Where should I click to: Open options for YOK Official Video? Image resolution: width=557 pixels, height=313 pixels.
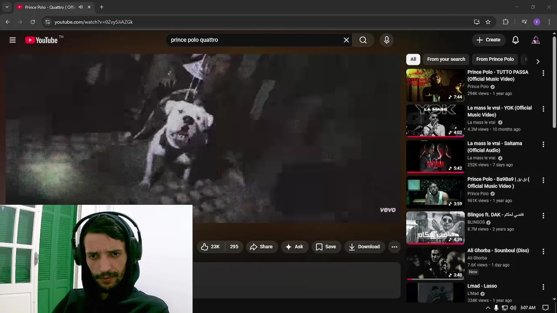[543, 109]
